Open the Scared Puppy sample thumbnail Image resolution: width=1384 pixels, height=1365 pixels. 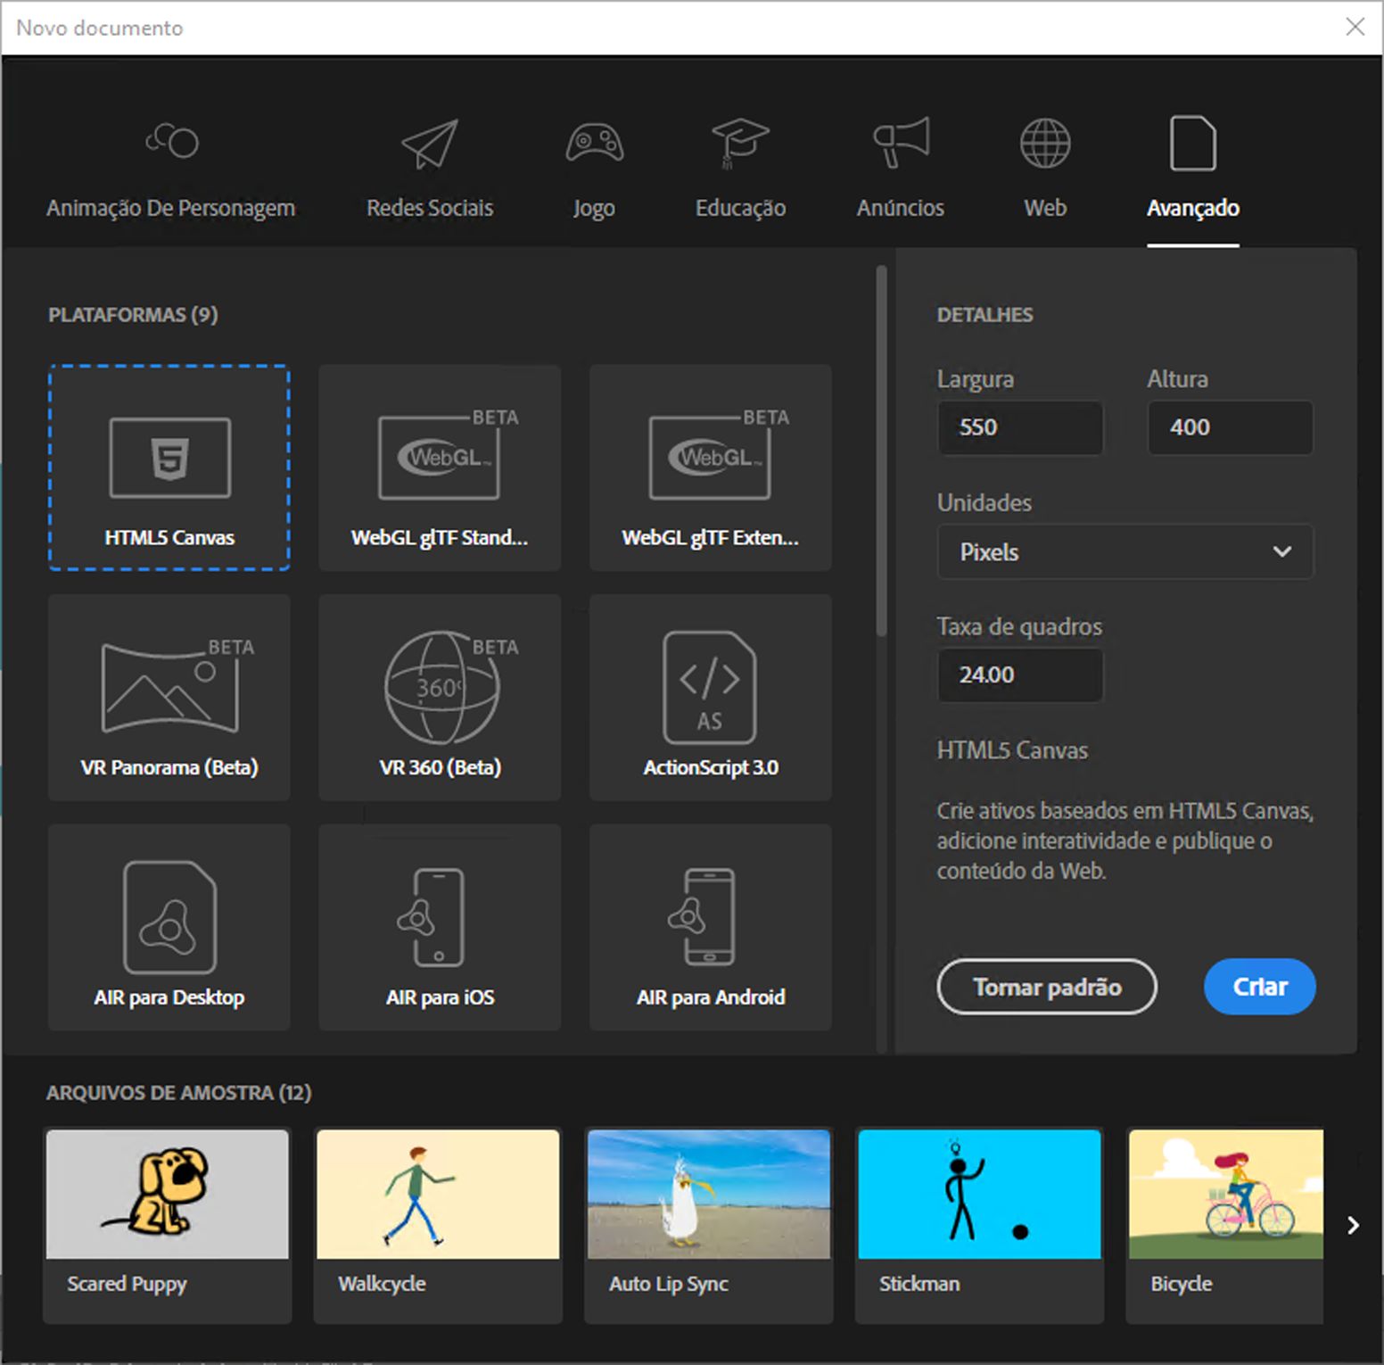168,1195
